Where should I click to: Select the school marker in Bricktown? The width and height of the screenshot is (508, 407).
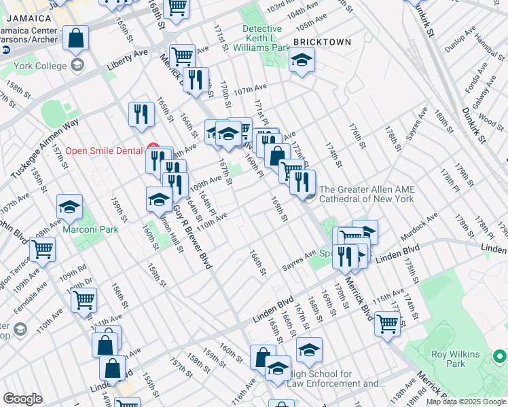302,63
